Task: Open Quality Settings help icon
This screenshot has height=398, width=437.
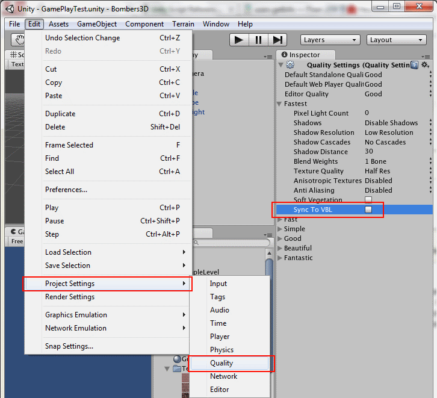Action: point(414,65)
